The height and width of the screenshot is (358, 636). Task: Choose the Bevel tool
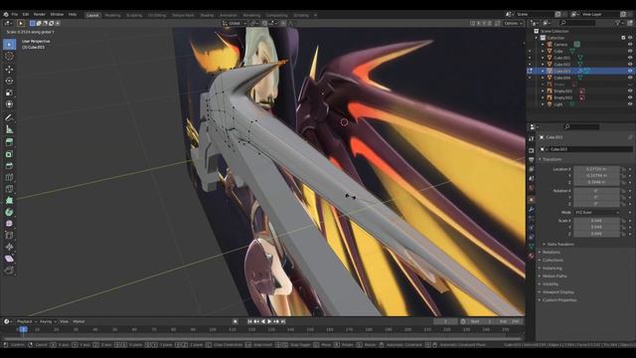coord(9,166)
